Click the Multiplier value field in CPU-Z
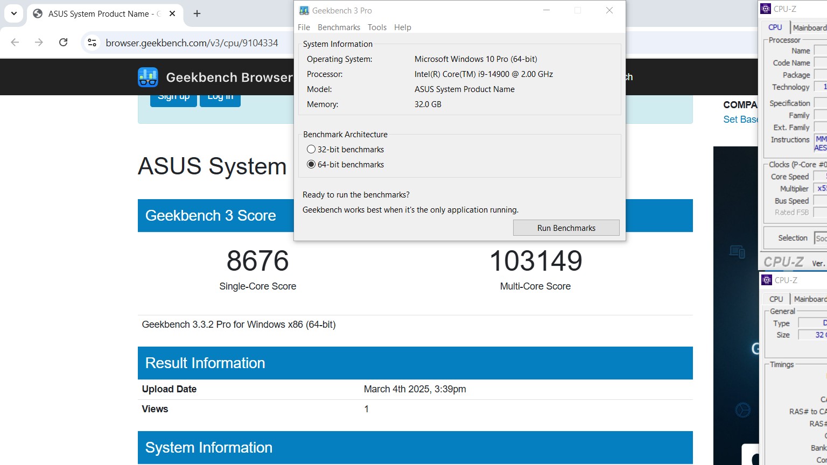Viewport: 827px width, 465px height. [821, 188]
